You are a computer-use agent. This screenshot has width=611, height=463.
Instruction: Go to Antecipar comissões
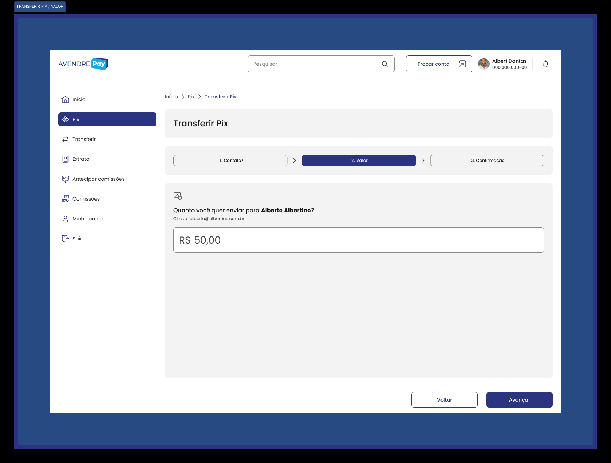pyautogui.click(x=107, y=179)
